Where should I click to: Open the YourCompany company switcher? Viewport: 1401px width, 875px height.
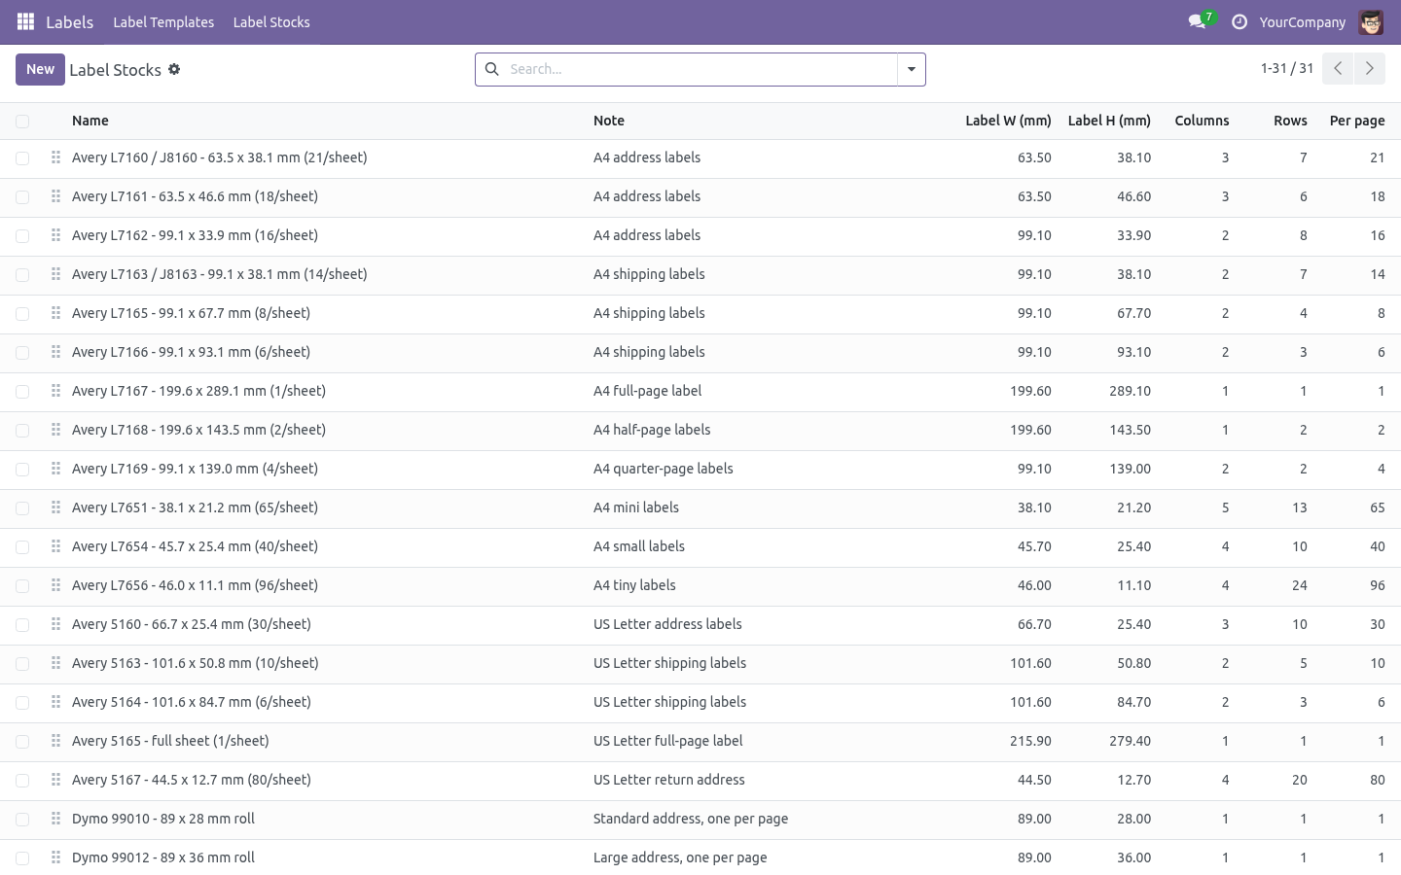point(1302,21)
